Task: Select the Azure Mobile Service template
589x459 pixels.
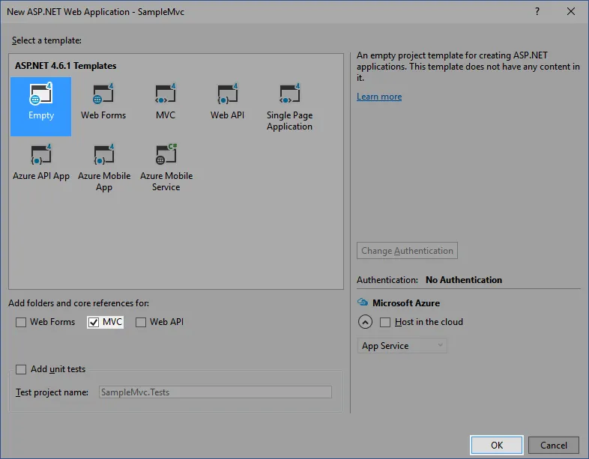Action: tap(166, 168)
